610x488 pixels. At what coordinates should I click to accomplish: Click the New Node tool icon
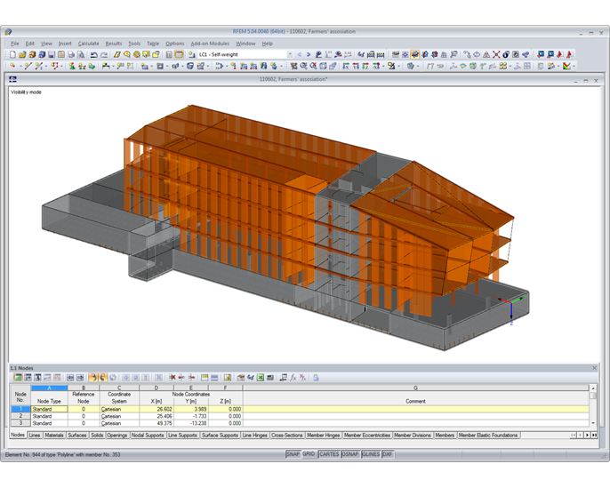pyautogui.click(x=12, y=66)
